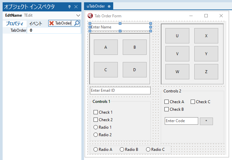This screenshot has width=232, height=160.
Task: Switch to the プロパティ tab
Action: pos(14,24)
